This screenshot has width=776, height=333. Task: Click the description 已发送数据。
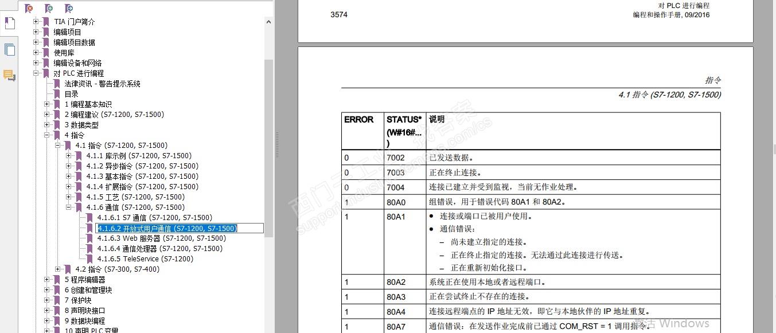point(451,158)
